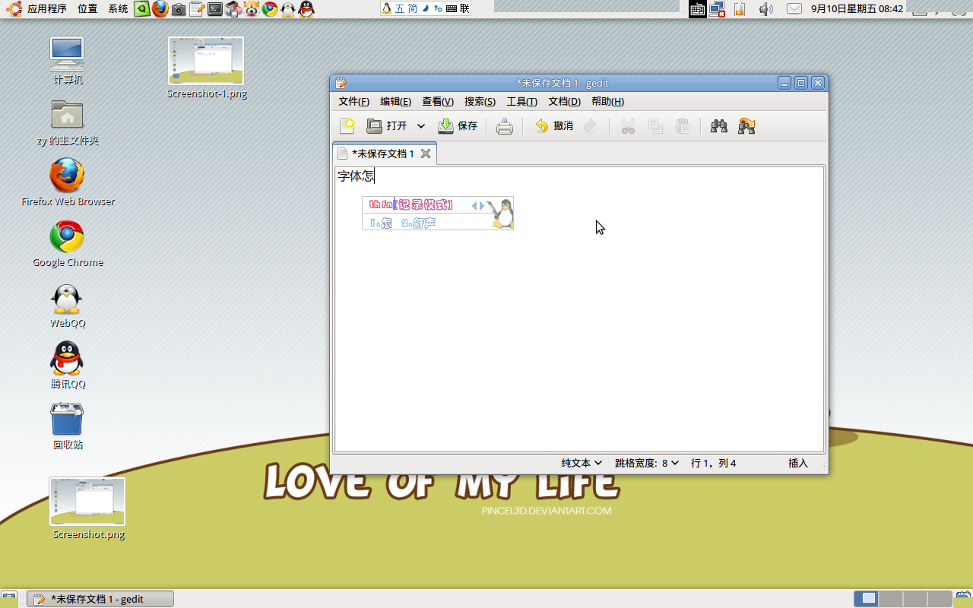
Task: Open 位置 places menu in panel
Action: click(87, 9)
